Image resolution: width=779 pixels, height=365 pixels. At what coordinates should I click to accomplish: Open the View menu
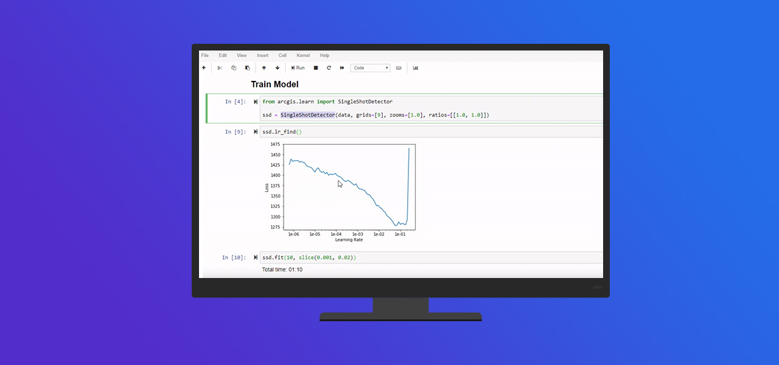click(x=242, y=55)
